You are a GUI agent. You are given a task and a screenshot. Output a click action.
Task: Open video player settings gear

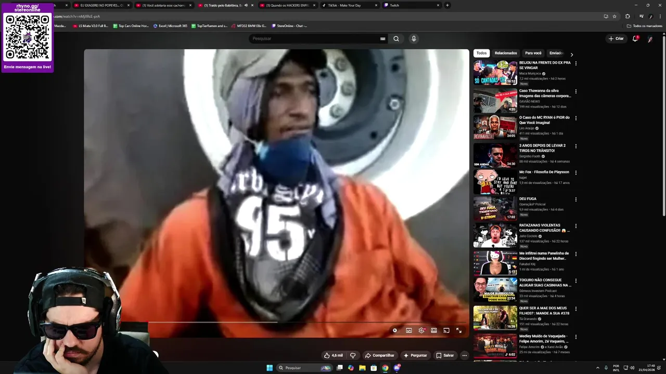pyautogui.click(x=421, y=330)
